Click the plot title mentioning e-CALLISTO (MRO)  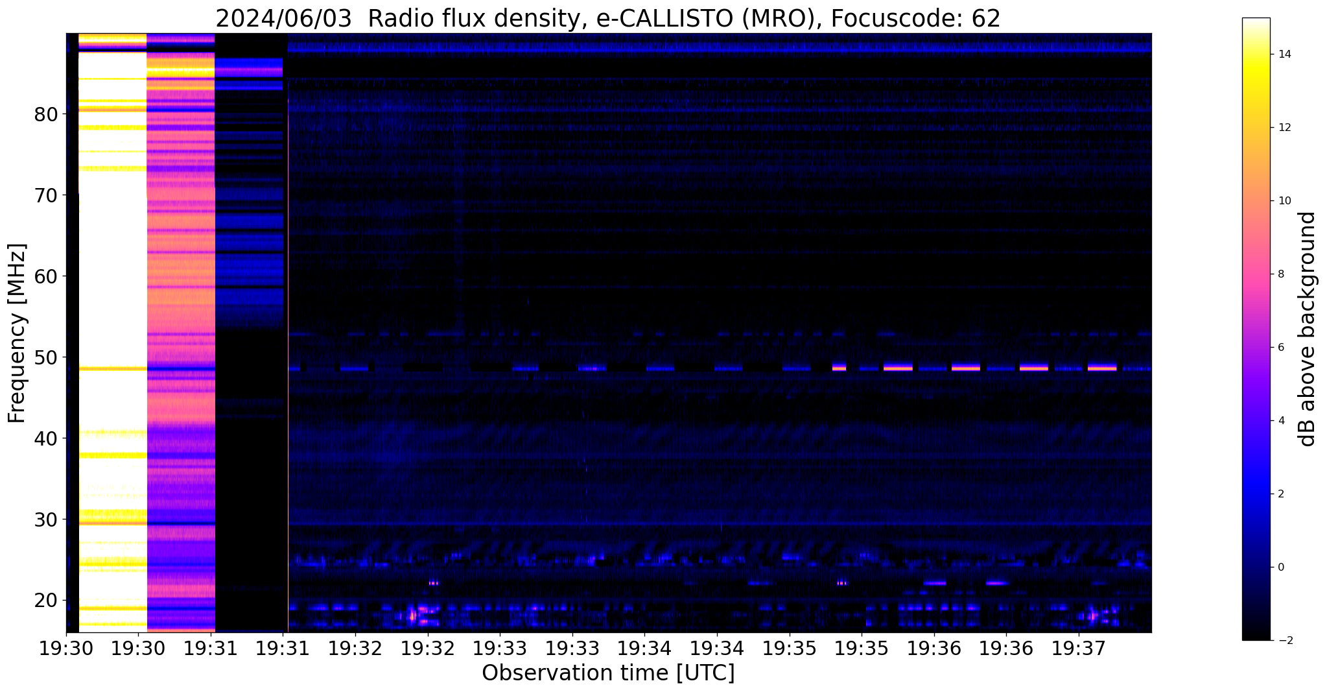click(608, 19)
